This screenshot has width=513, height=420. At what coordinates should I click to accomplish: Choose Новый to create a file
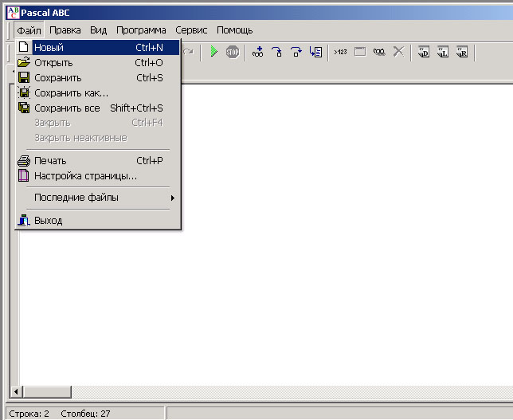click(x=98, y=48)
